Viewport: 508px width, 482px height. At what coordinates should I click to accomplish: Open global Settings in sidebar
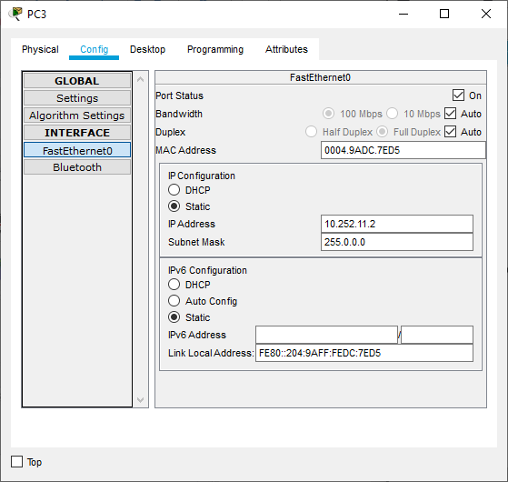[x=77, y=98]
